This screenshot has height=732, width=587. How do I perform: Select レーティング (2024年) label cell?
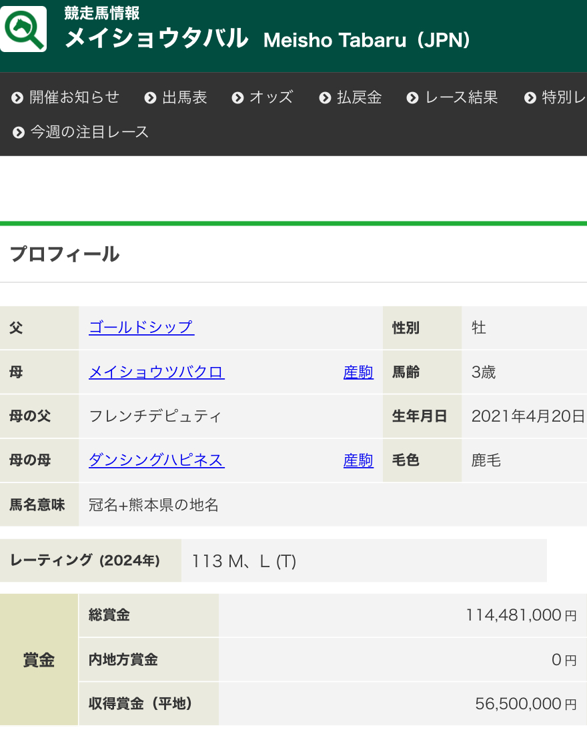pos(91,561)
